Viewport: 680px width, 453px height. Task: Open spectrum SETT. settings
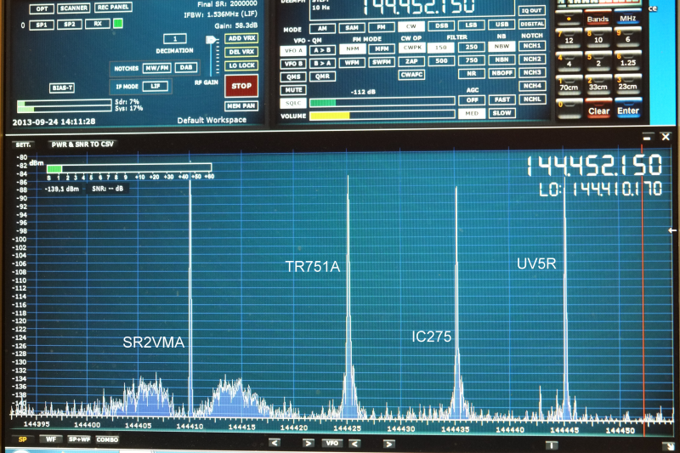point(23,144)
